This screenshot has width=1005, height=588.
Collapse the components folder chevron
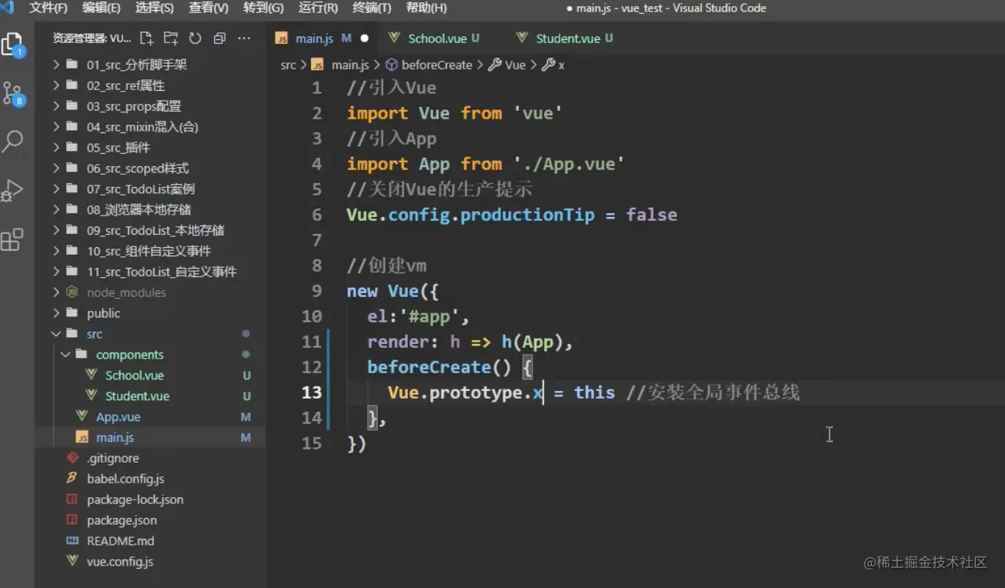click(65, 355)
